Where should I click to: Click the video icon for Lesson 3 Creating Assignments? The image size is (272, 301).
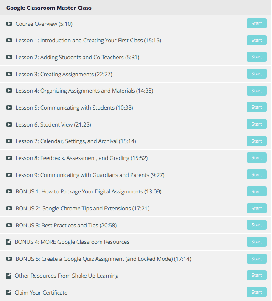pos(9,74)
